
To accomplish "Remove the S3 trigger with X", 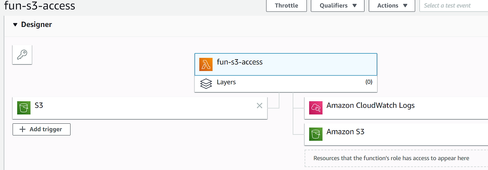I will (x=260, y=106).
